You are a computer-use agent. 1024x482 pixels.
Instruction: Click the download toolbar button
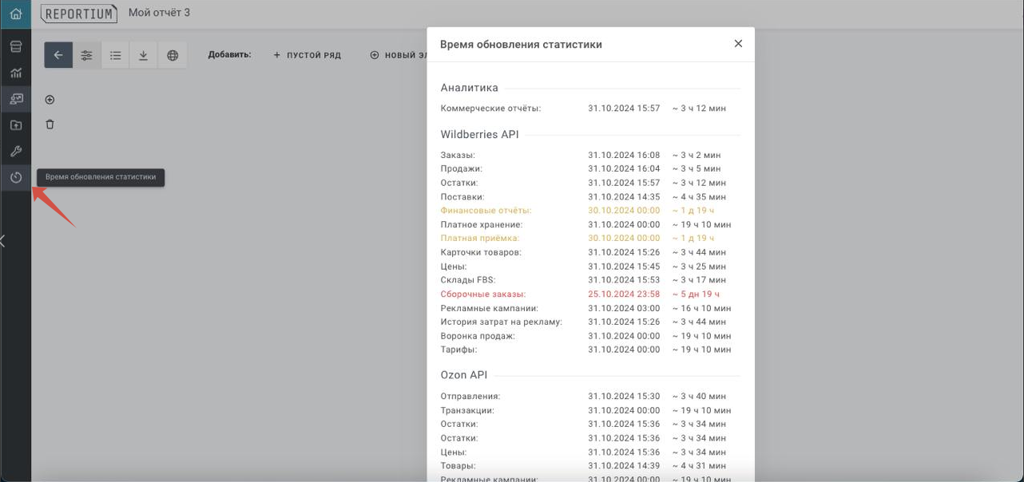coord(144,55)
